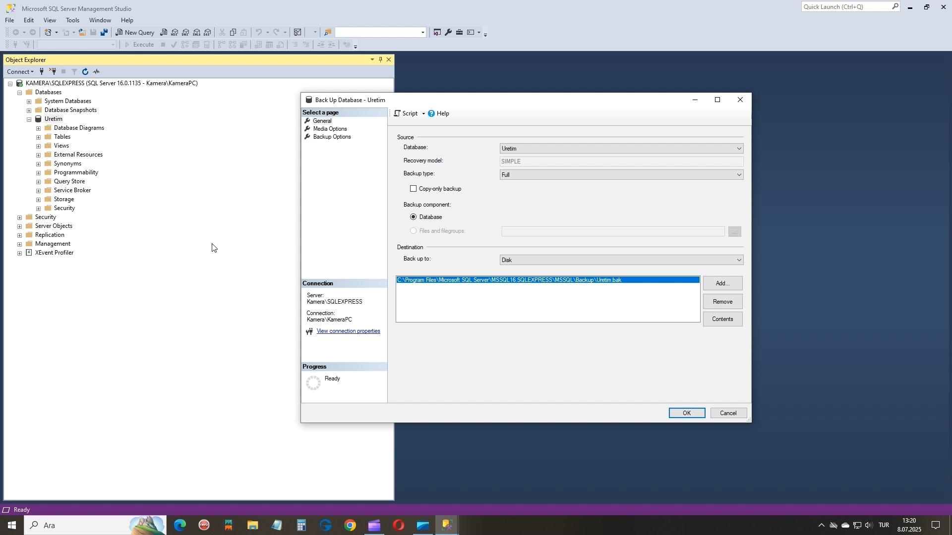The height and width of the screenshot is (535, 952).
Task: Click the Find in Files icon
Action: (327, 32)
